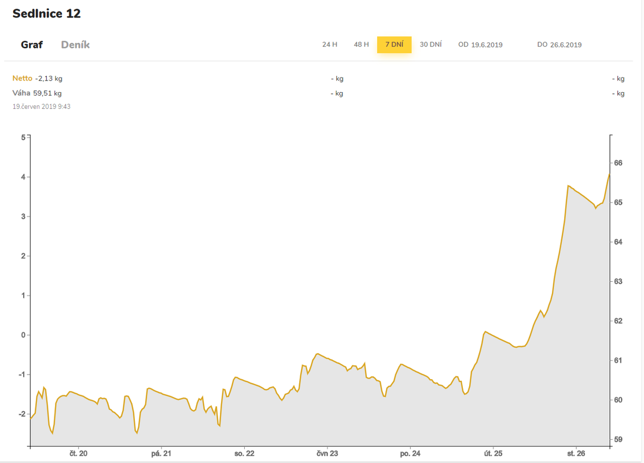Click the 66 tick on right axis

(x=618, y=163)
